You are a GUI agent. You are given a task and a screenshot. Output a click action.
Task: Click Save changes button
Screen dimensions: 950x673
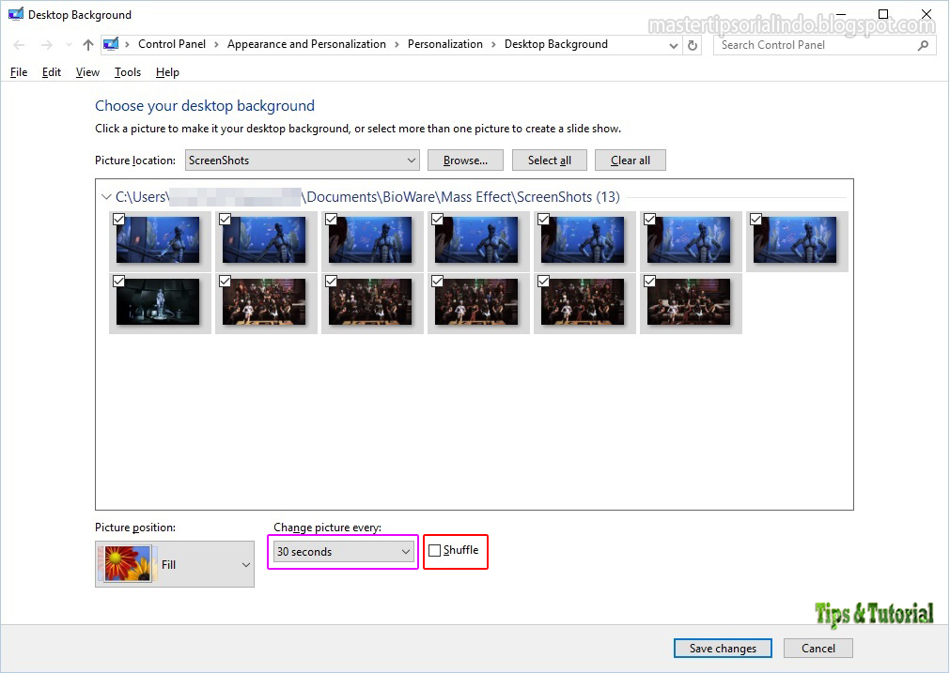[x=723, y=649]
